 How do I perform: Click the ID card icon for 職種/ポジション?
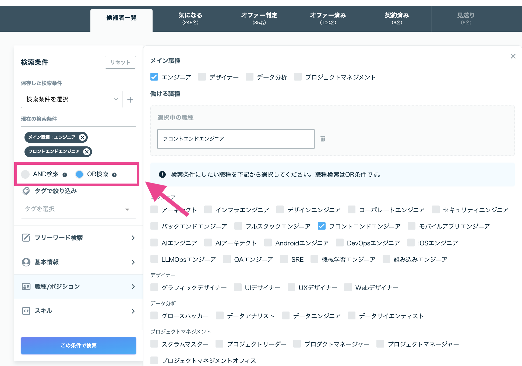(x=26, y=287)
